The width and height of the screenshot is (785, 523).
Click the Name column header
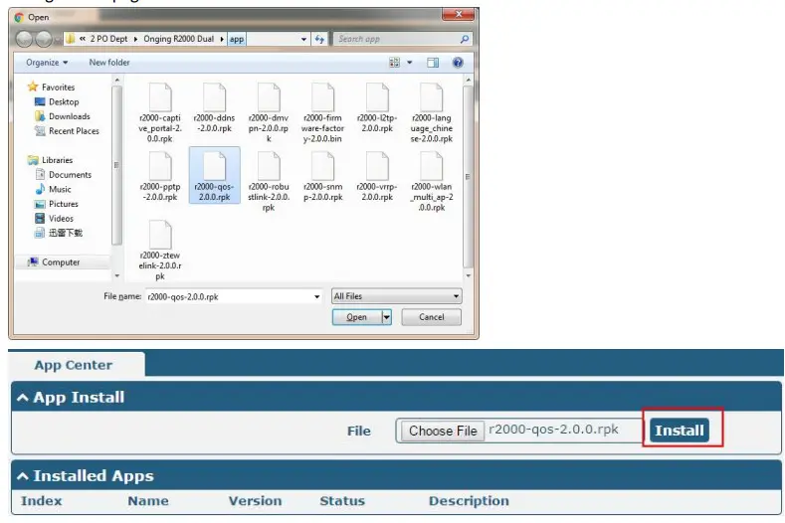[x=148, y=501]
